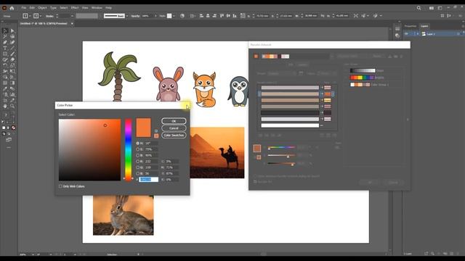Select the G radio button showing 109
Image resolution: width=465 pixels, height=261 pixels.
pyautogui.click(x=137, y=167)
